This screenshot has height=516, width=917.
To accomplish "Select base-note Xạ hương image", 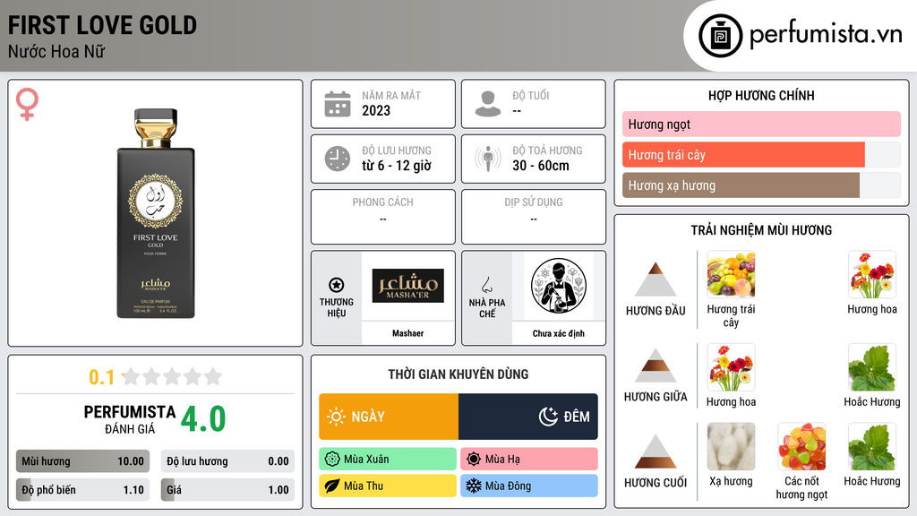I will click(731, 447).
